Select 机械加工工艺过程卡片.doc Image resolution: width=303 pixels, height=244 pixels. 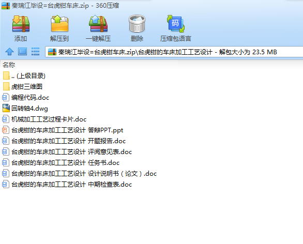coord(44,119)
